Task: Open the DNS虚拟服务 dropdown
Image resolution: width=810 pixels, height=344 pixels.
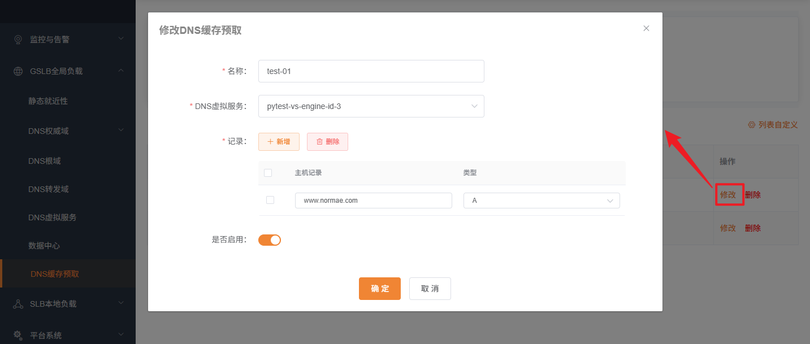Action: 371,106
